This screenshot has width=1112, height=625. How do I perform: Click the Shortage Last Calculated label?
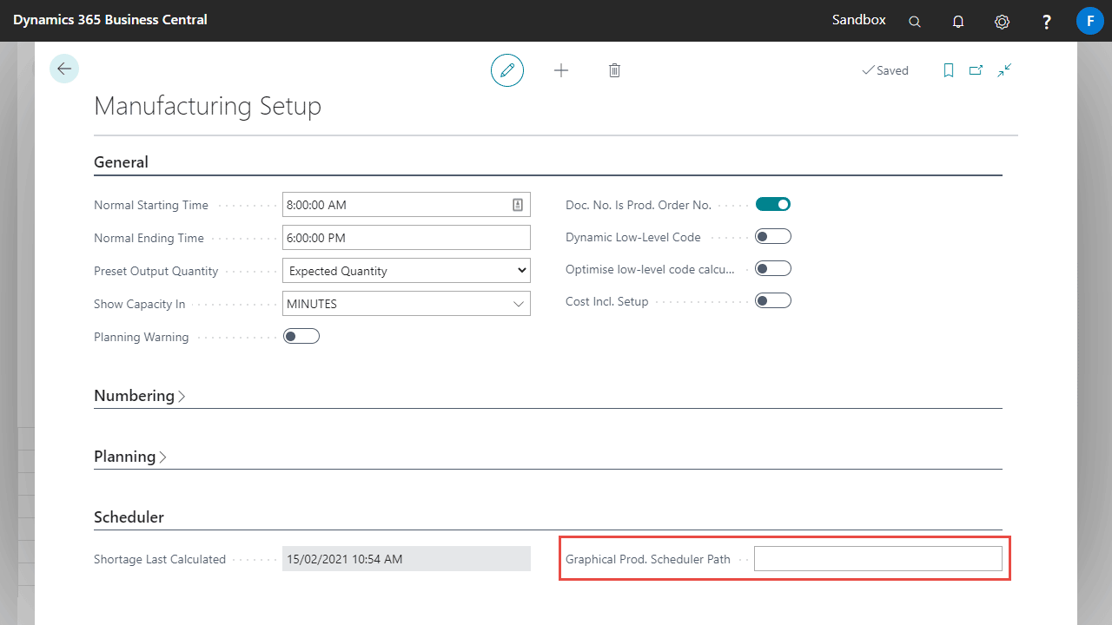(x=160, y=560)
